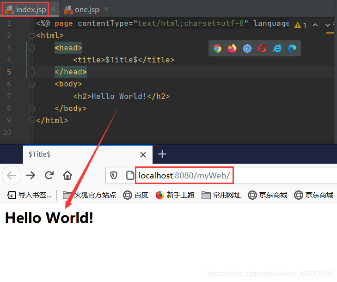Image resolution: width=337 pixels, height=282 pixels.
Task: Click the closing </html> tag in editor
Action: pyautogui.click(x=52, y=120)
